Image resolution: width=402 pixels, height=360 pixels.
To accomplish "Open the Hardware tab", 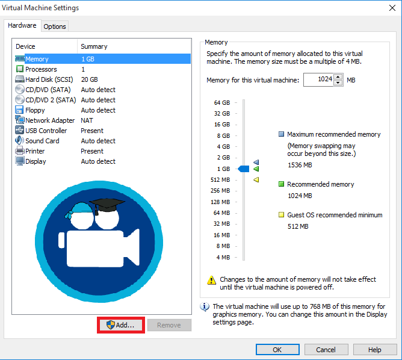I will [22, 26].
